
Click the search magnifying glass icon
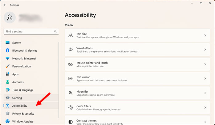click(55, 31)
